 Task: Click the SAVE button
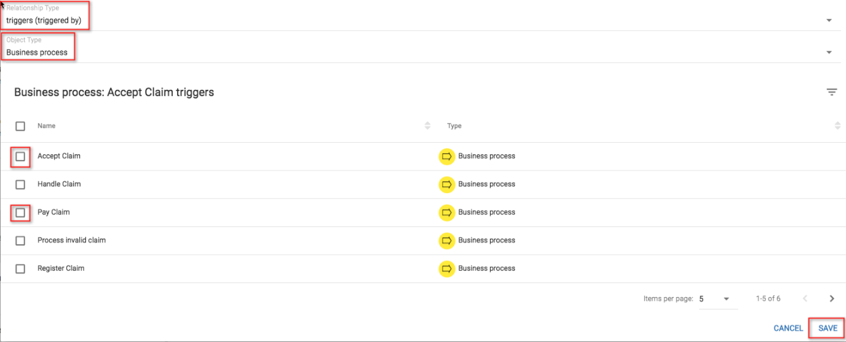[827, 328]
